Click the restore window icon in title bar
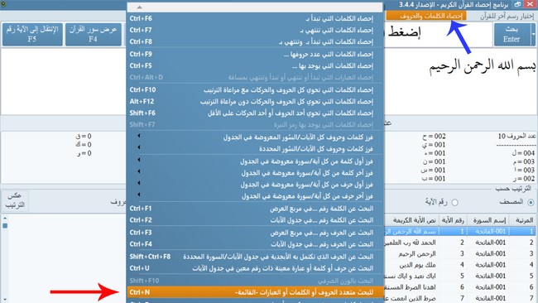 tap(517, 4)
